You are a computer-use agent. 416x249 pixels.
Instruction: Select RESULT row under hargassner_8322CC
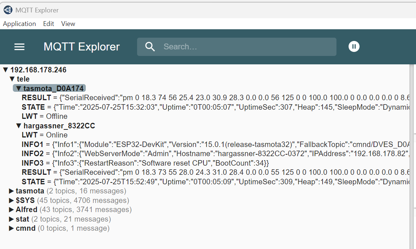[x=216, y=172]
